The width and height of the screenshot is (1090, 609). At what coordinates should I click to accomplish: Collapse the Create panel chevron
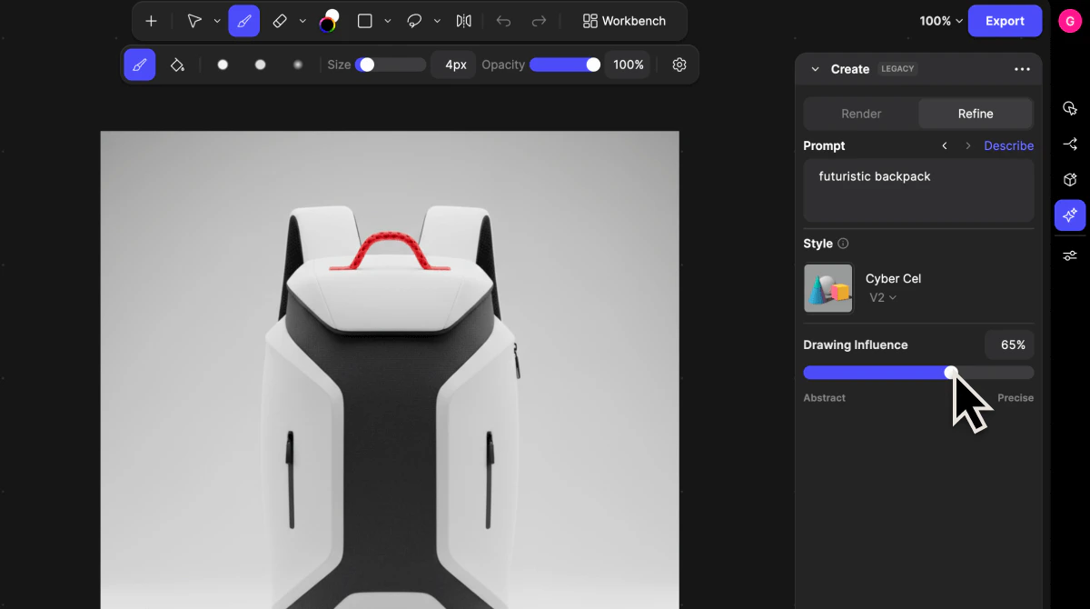[815, 69]
